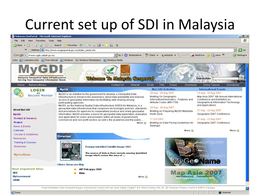Viewport: 260px width, 195px height.
Task: Click the Become Member link
Action: (40, 95)
